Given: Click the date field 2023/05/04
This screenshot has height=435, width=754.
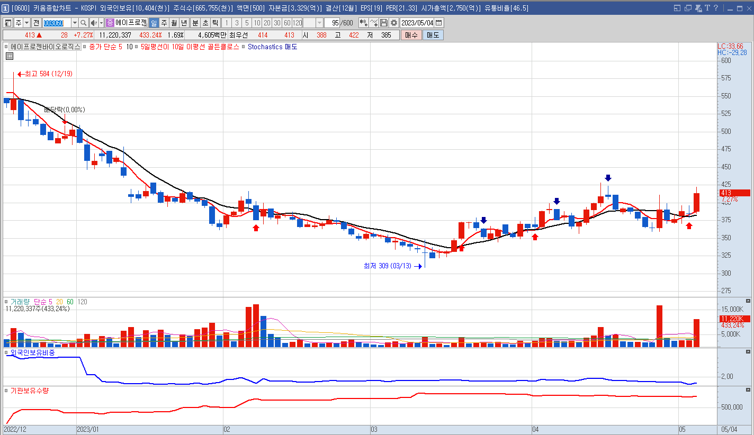Looking at the screenshot, I should (x=417, y=23).
